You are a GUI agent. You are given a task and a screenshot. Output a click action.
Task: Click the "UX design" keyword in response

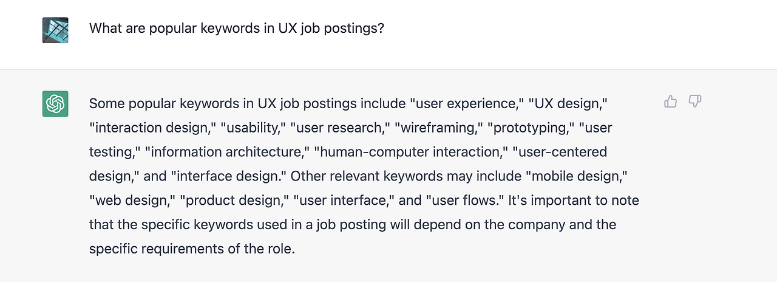pyautogui.click(x=568, y=103)
